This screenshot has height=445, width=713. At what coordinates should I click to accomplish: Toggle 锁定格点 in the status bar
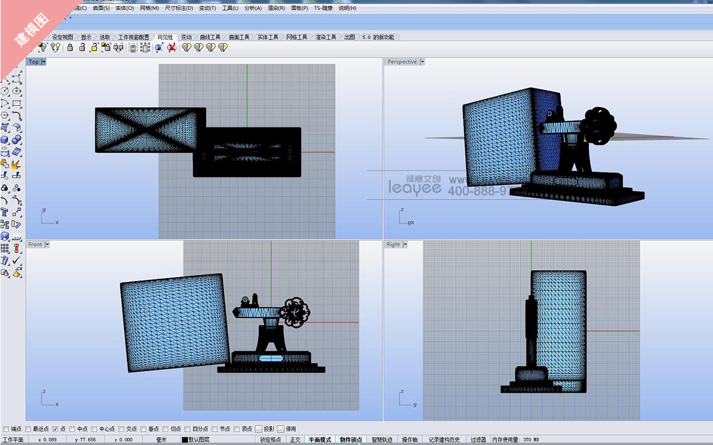point(271,440)
